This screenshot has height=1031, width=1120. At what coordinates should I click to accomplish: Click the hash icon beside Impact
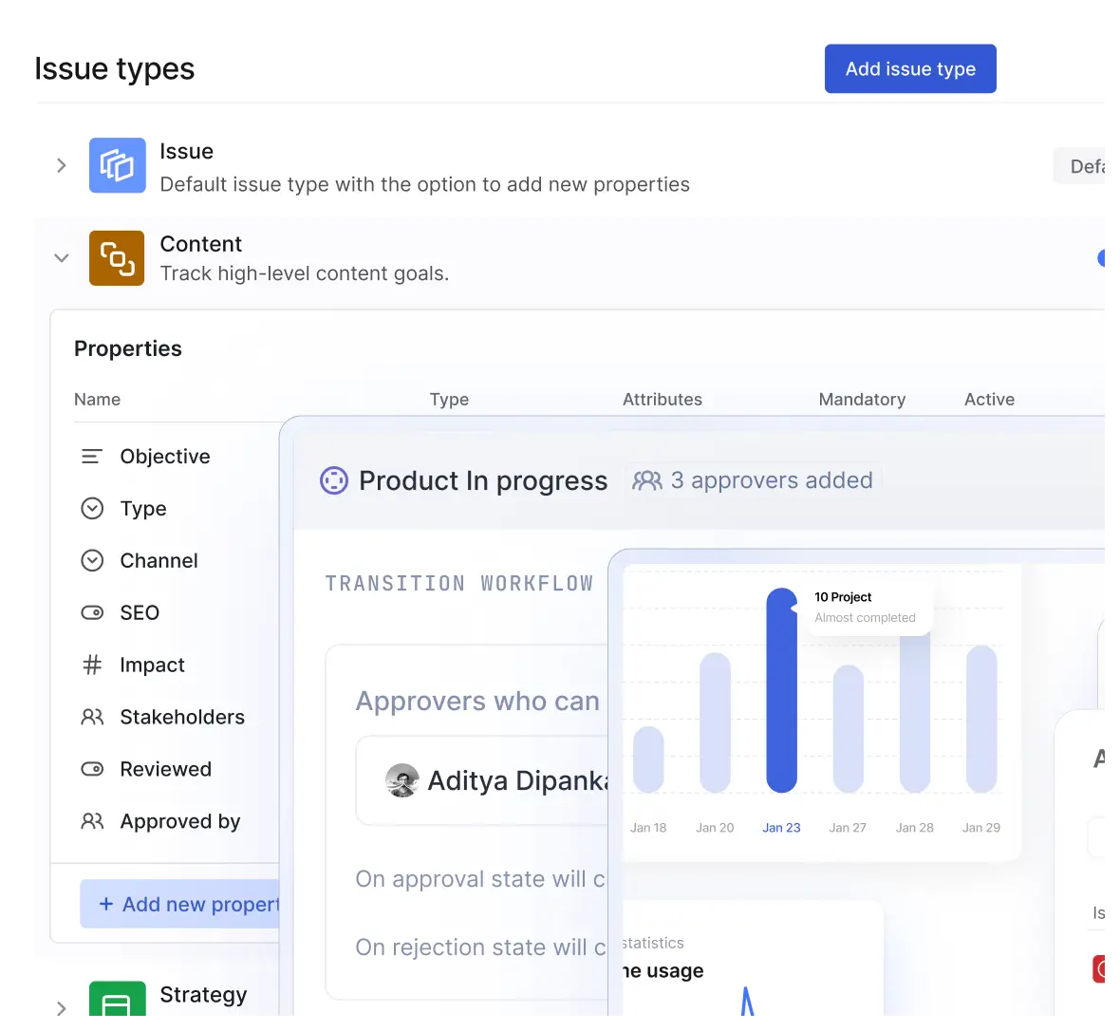92,665
